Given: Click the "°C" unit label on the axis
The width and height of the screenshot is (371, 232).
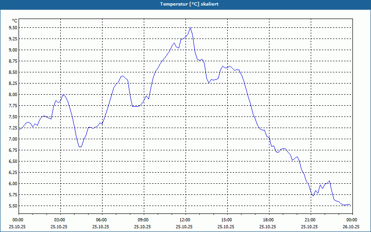Looking at the screenshot, I should [15, 21].
